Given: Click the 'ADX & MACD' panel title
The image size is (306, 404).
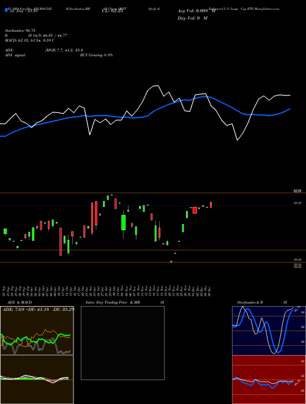Looking at the screenshot, I should click(x=20, y=302).
